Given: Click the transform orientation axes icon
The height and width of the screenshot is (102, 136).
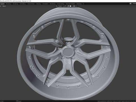Looking at the screenshot, I should 57,6.
